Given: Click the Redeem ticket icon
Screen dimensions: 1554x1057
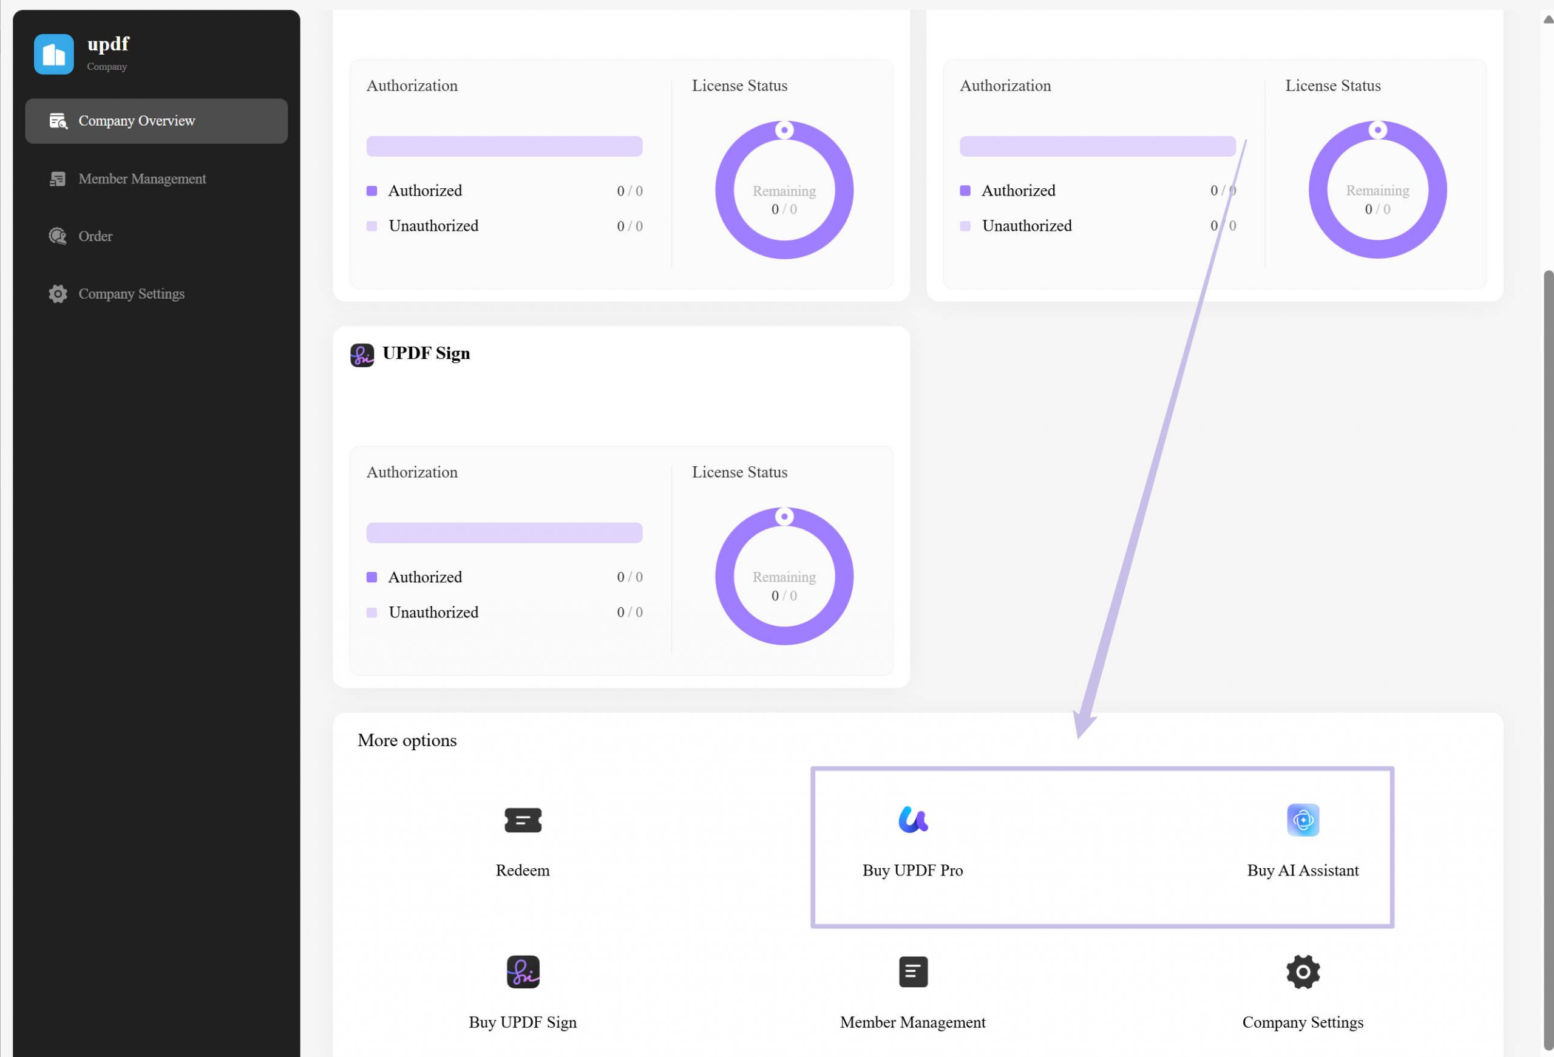Looking at the screenshot, I should point(523,820).
